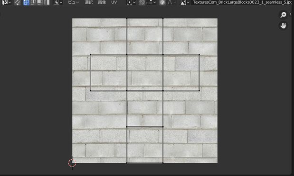The height and width of the screenshot is (176, 294).
Task: Open the ビュー menu
Action: pos(74,2)
